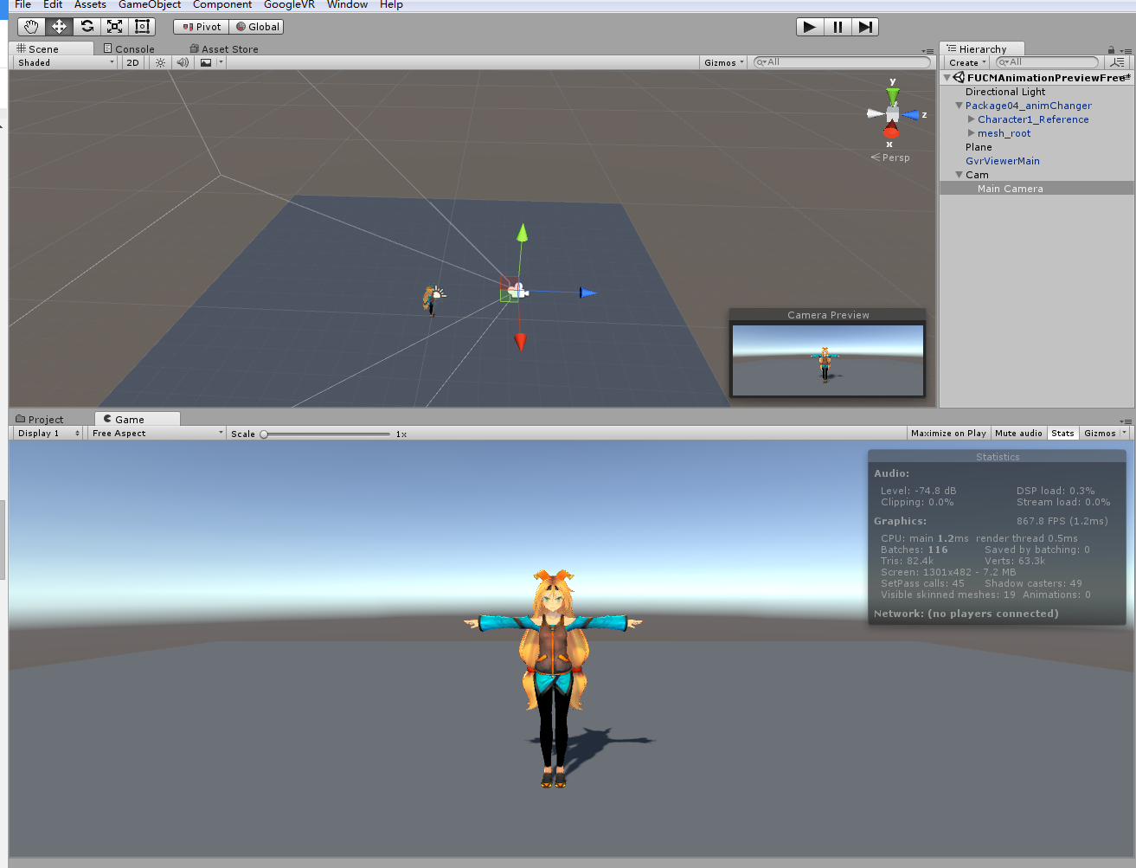Expand the Character1_Reference tree node
Image resolution: width=1136 pixels, height=868 pixels.
pos(971,119)
